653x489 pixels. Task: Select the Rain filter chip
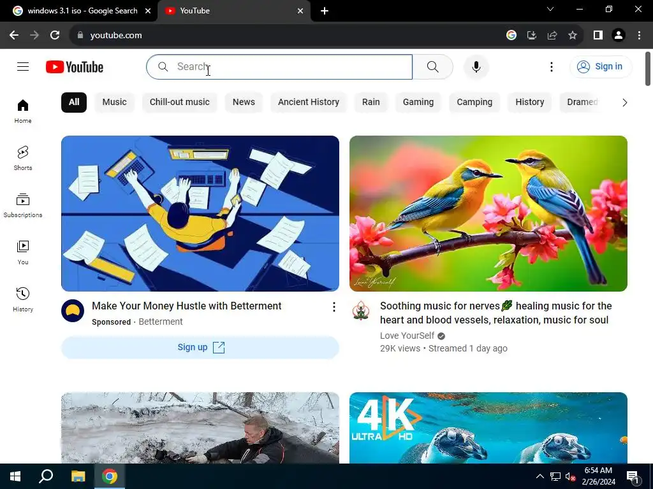tap(371, 103)
